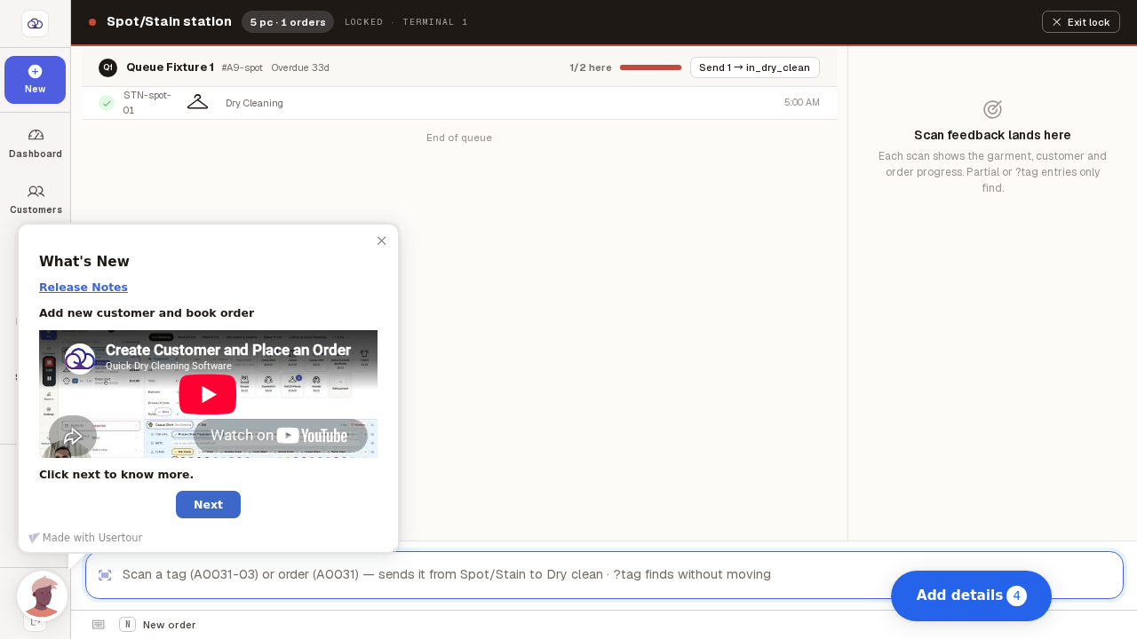
Task: Click the Made with Usertour text
Action: pos(92,538)
